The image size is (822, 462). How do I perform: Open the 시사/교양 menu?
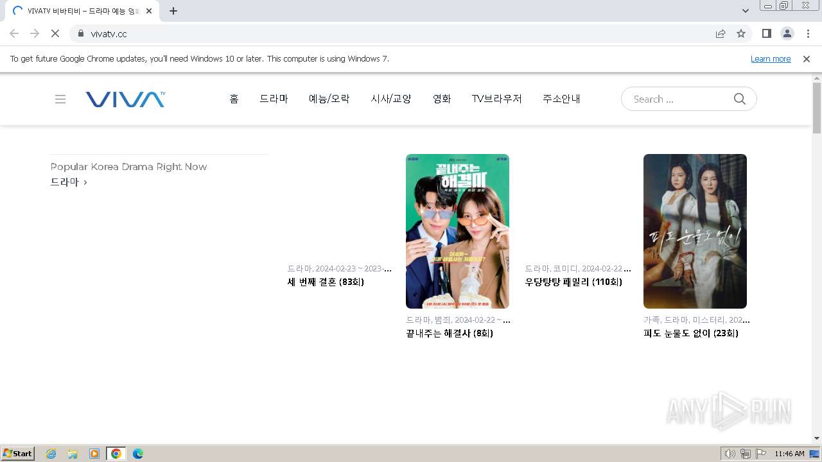click(x=391, y=99)
